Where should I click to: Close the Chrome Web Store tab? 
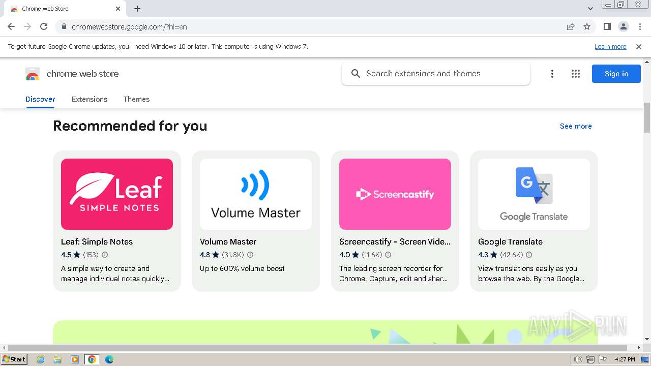tap(118, 9)
